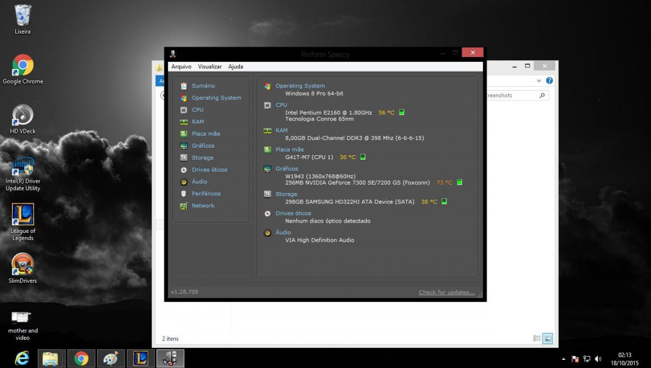
Task: Click the Intel Pentium E2160 text line
Action: click(328, 112)
